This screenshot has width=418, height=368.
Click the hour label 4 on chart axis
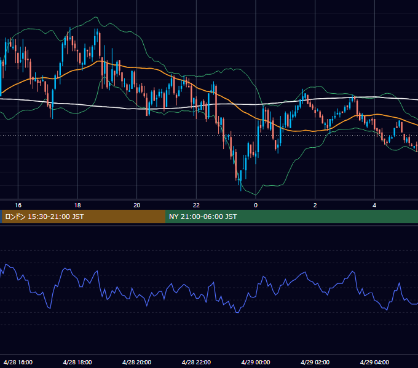(x=374, y=205)
